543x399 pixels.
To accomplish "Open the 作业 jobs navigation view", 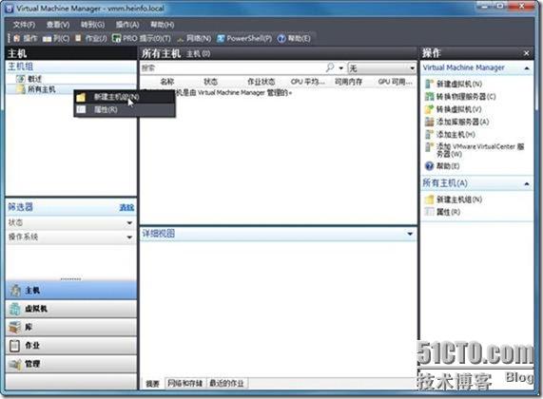I will (x=71, y=346).
